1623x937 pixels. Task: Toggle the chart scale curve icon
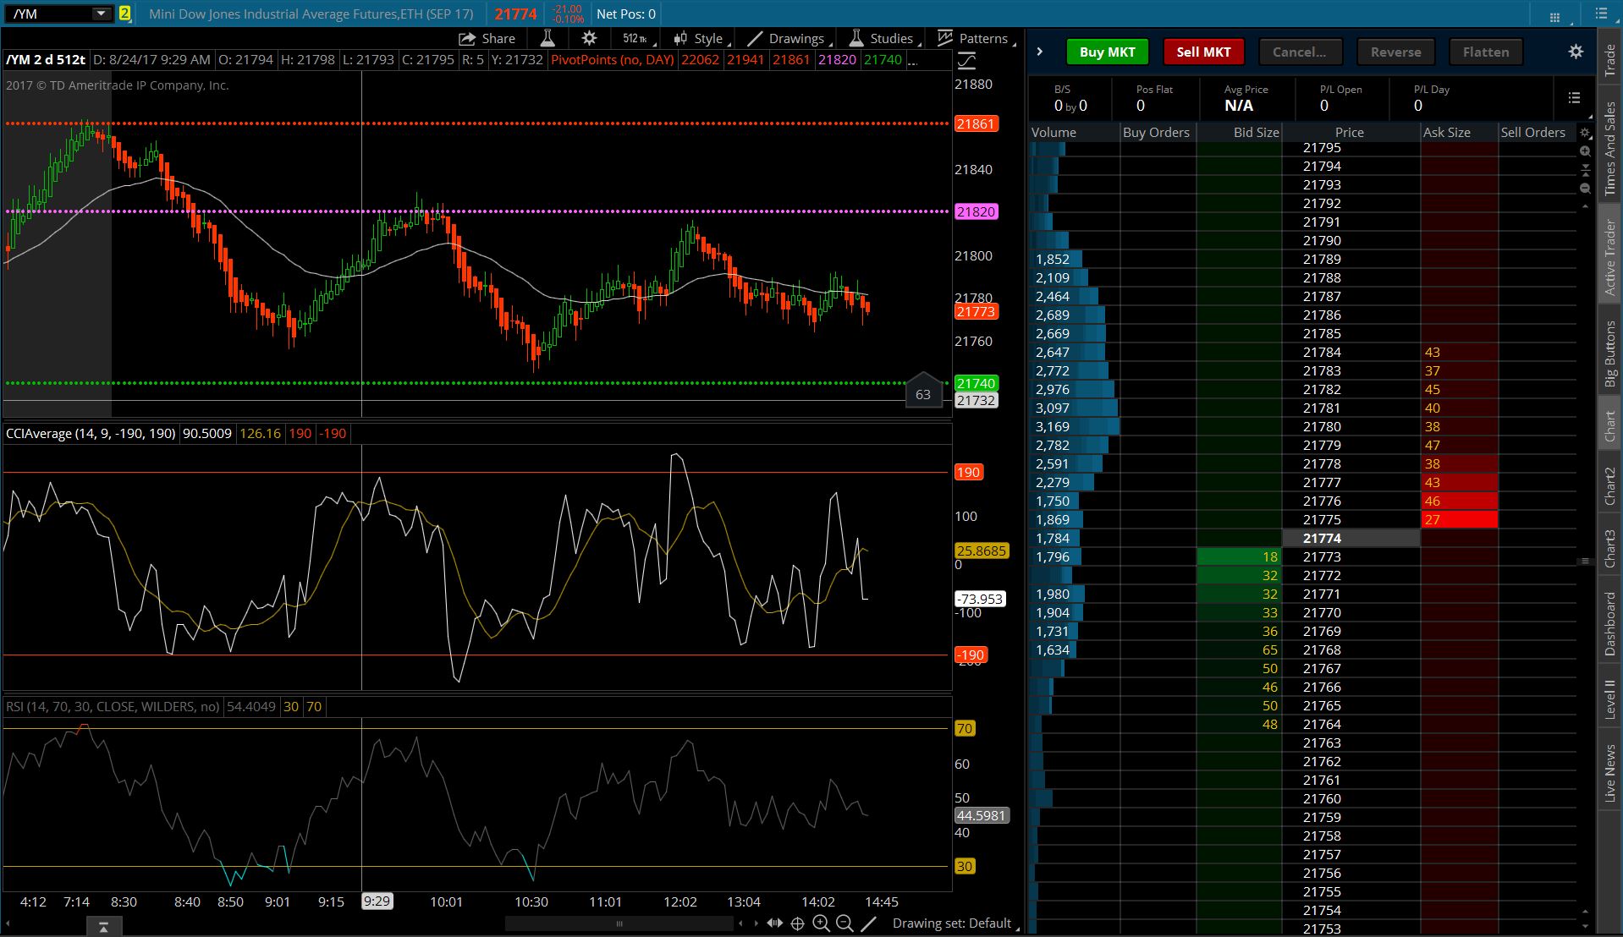click(966, 61)
